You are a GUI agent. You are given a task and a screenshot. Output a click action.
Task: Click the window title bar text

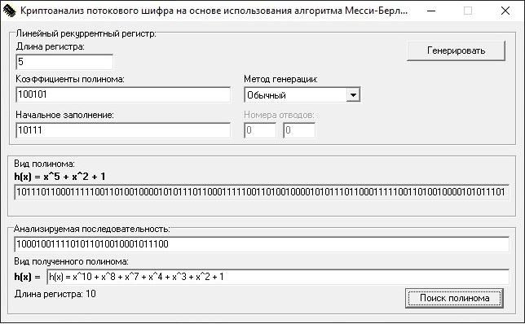pos(214,11)
